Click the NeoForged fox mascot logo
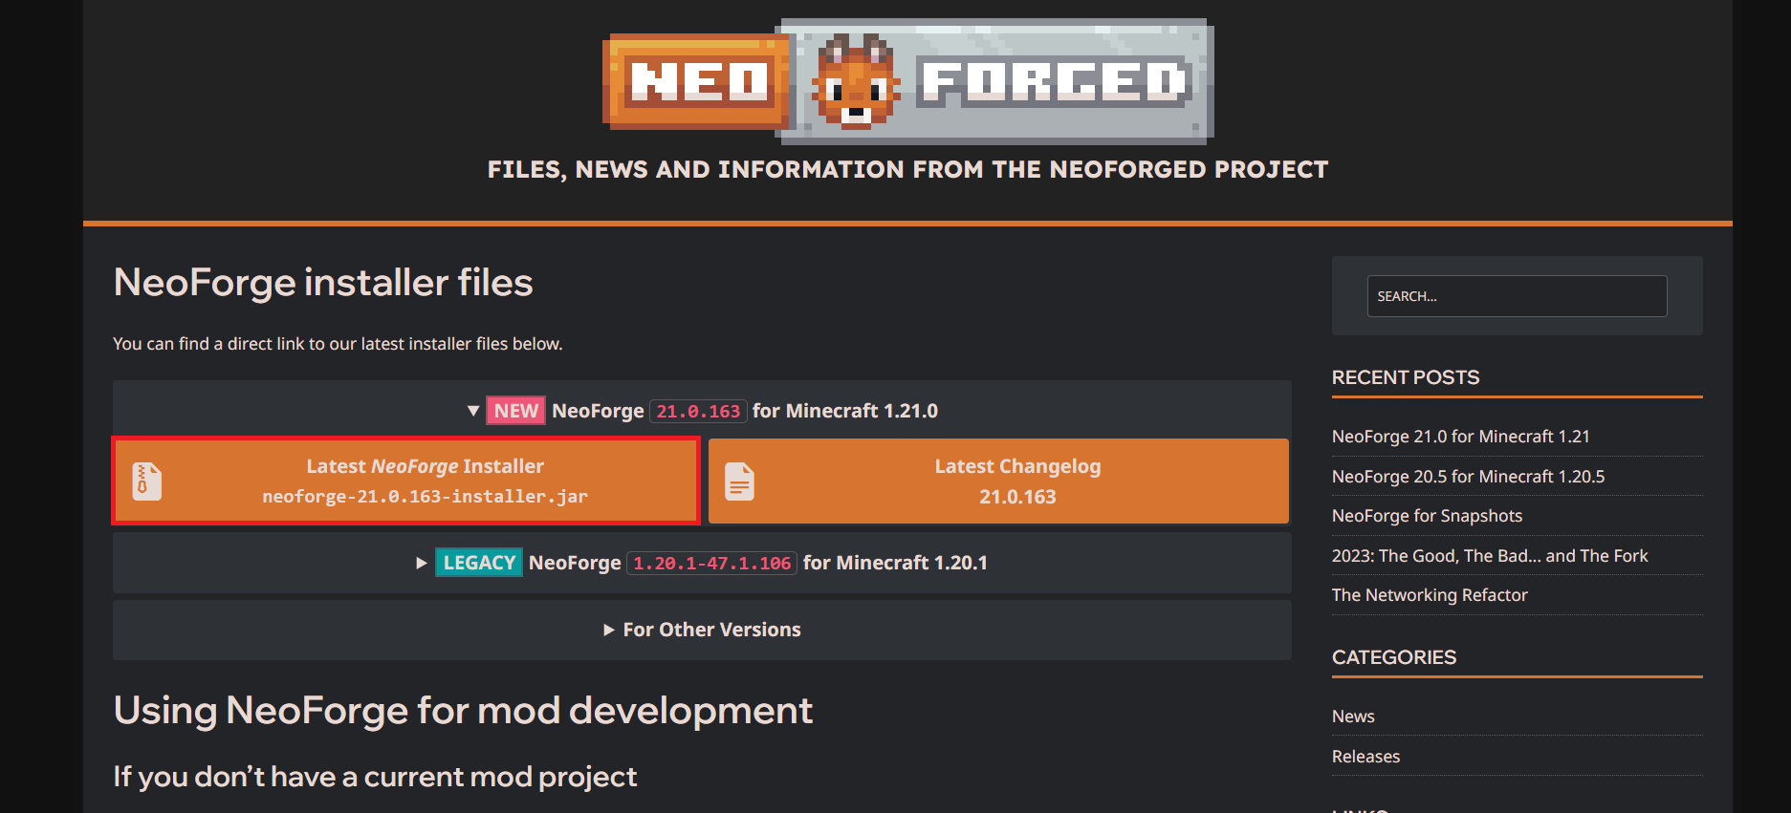This screenshot has width=1791, height=813. (x=855, y=82)
